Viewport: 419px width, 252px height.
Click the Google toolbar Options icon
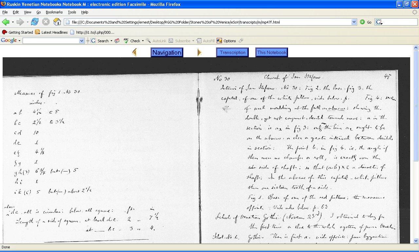(x=219, y=41)
